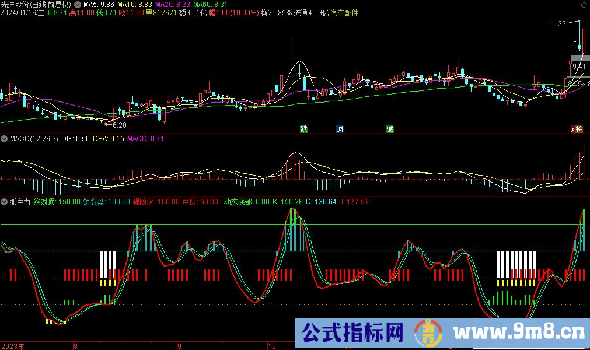Open the MACD indicator dropdown arrow
590x350 pixels.
[x=4, y=139]
